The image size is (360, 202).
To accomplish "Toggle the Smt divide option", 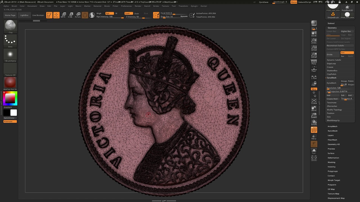I will coord(347,53).
